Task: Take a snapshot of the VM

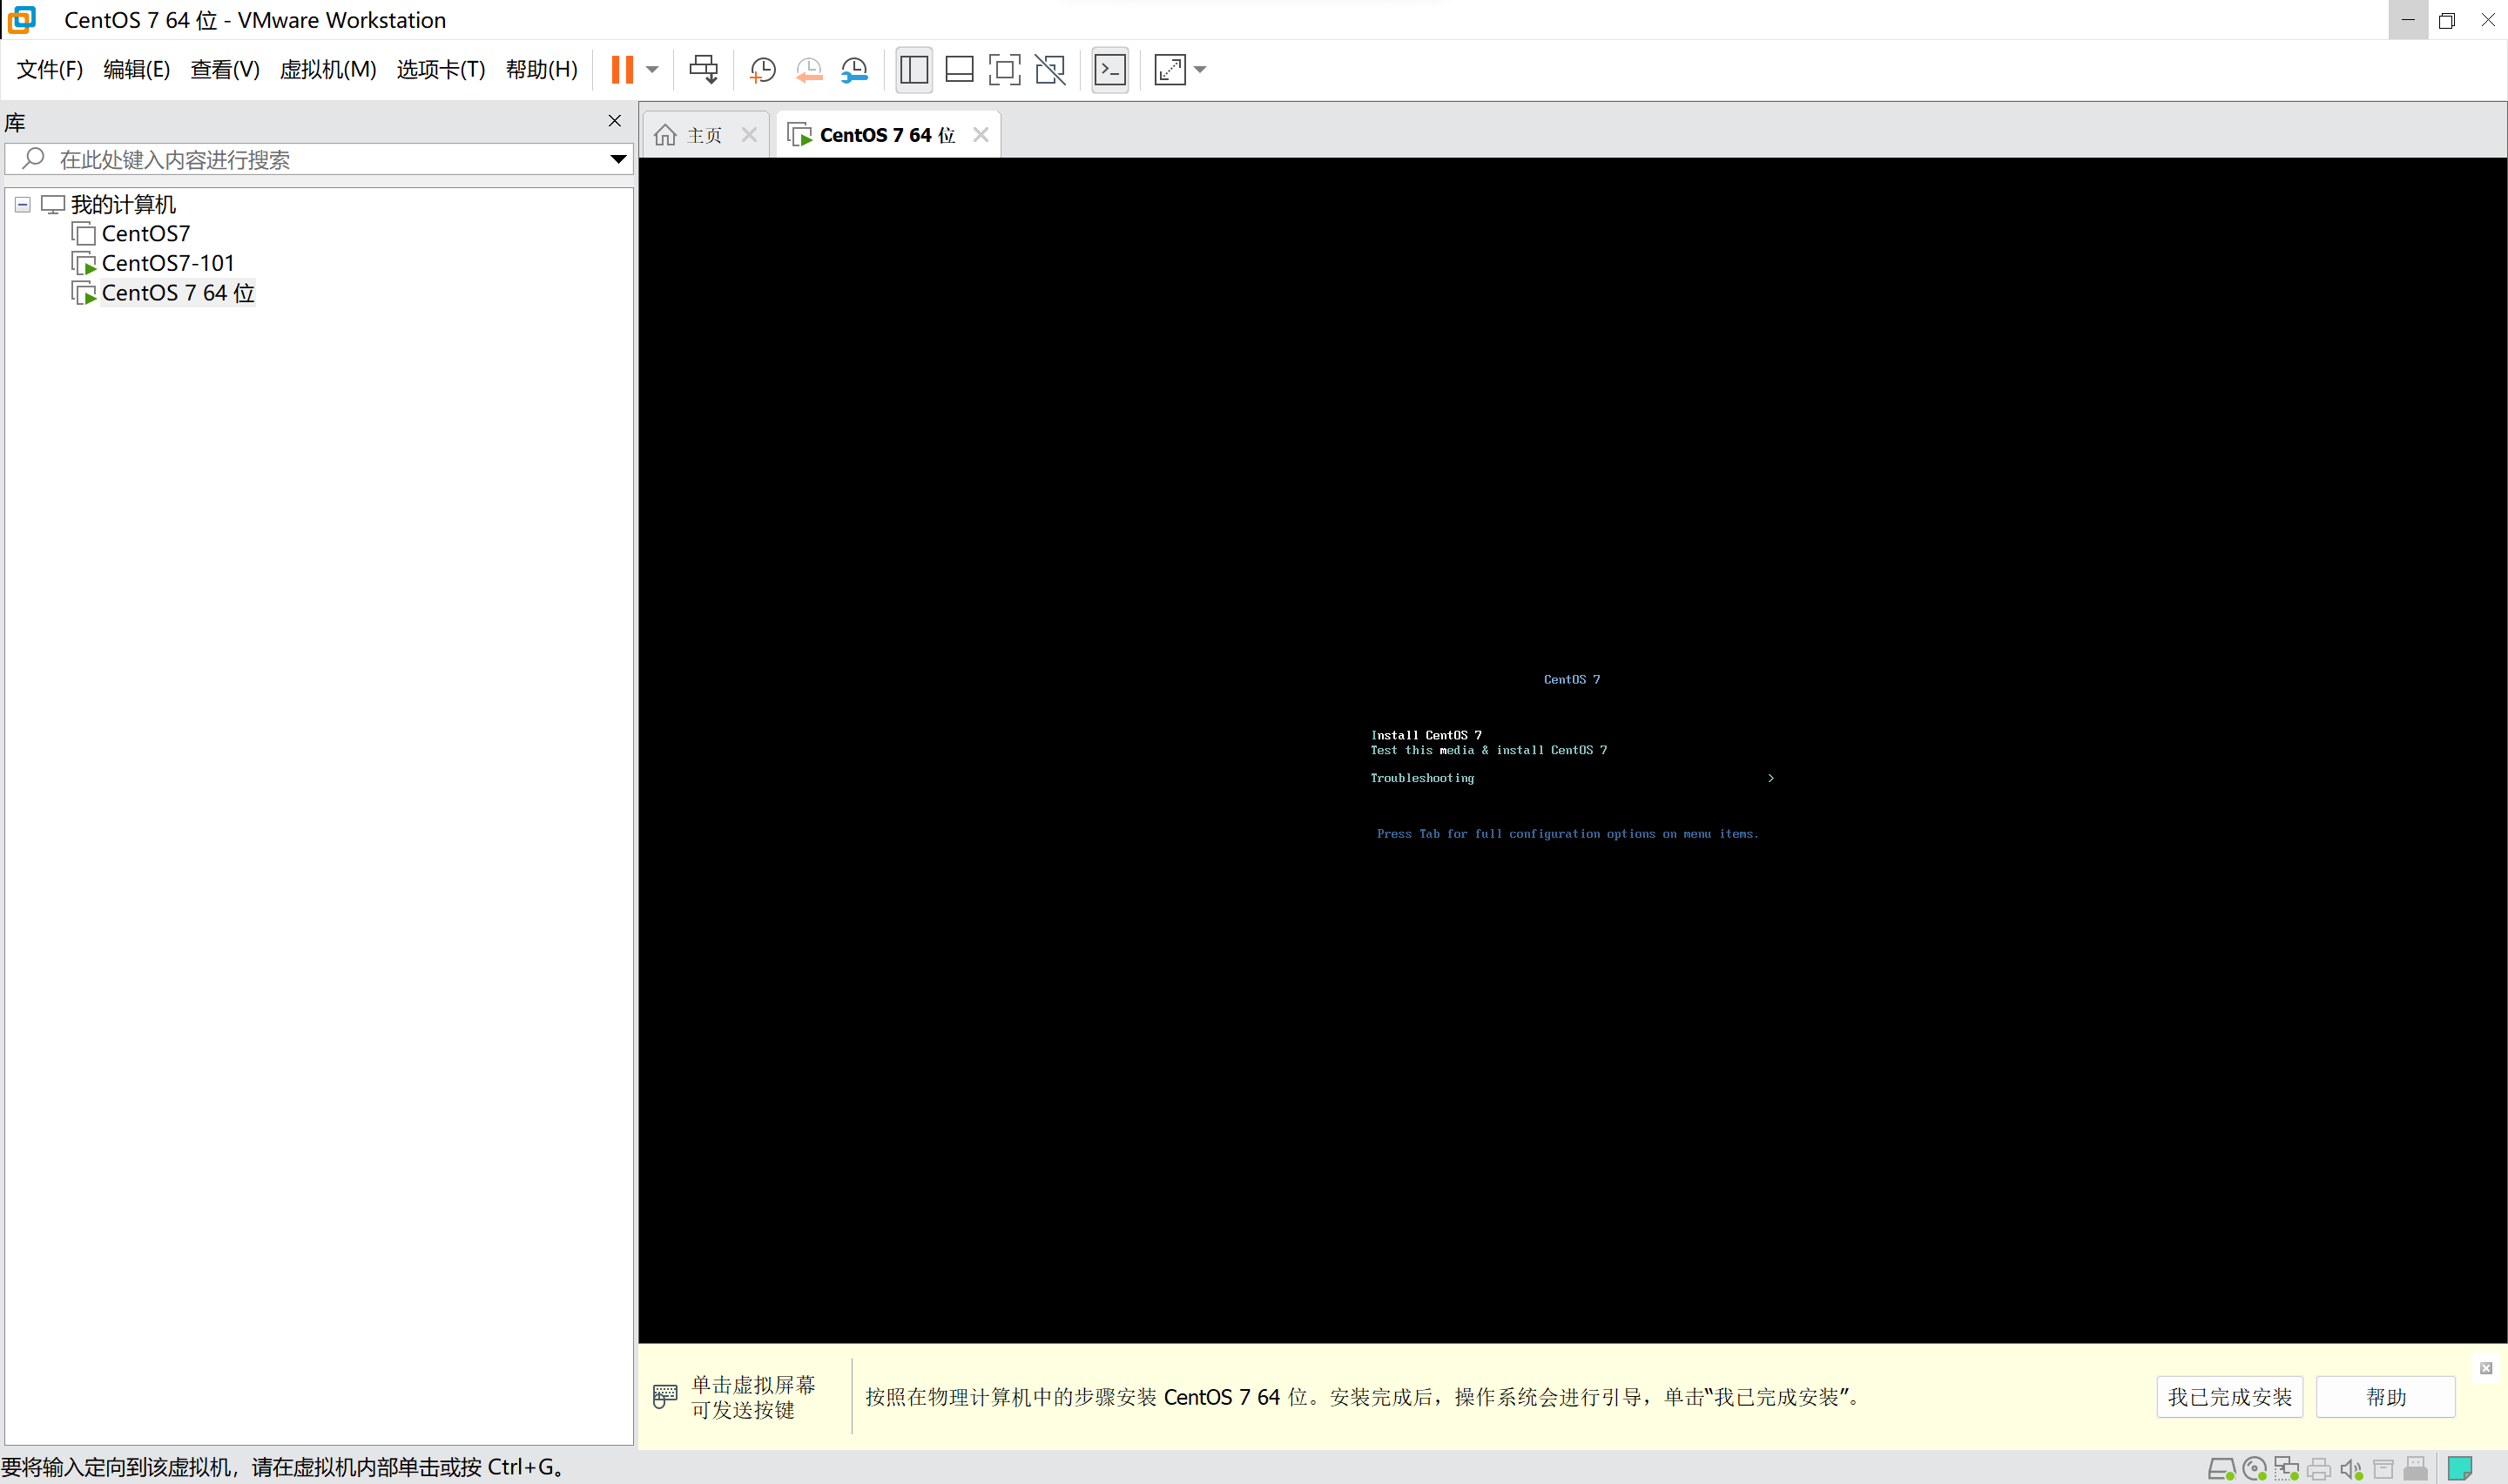Action: tap(763, 69)
